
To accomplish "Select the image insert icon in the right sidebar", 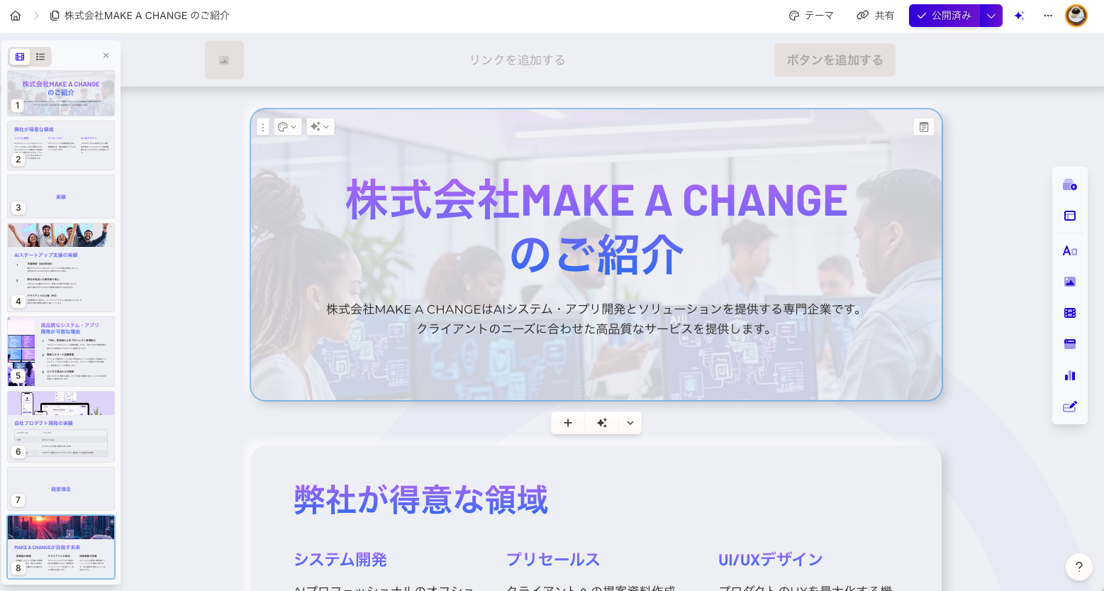I will pos(1070,281).
